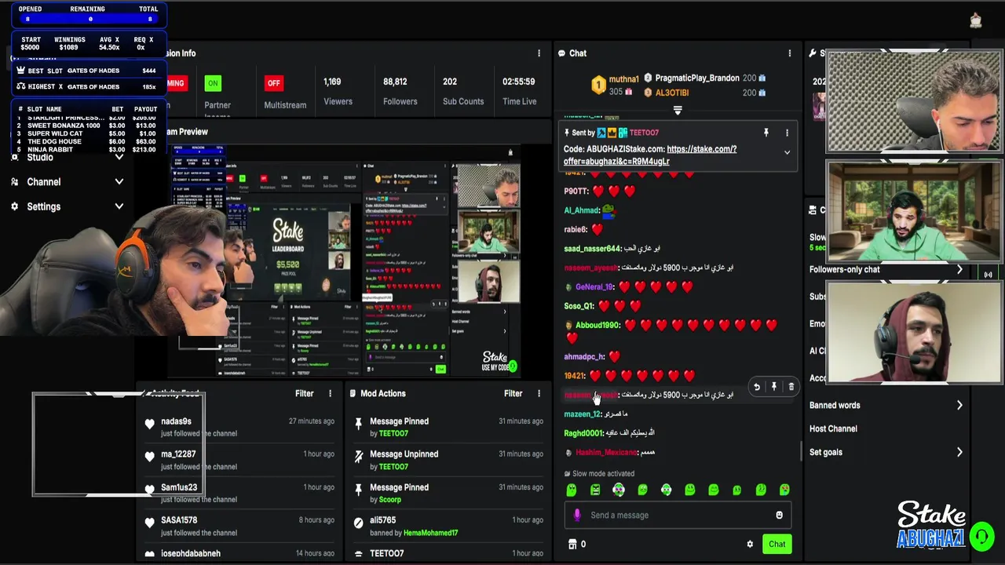This screenshot has height=565, width=1005.
Task: Click the 202 Sub Counts stat
Action: [463, 91]
